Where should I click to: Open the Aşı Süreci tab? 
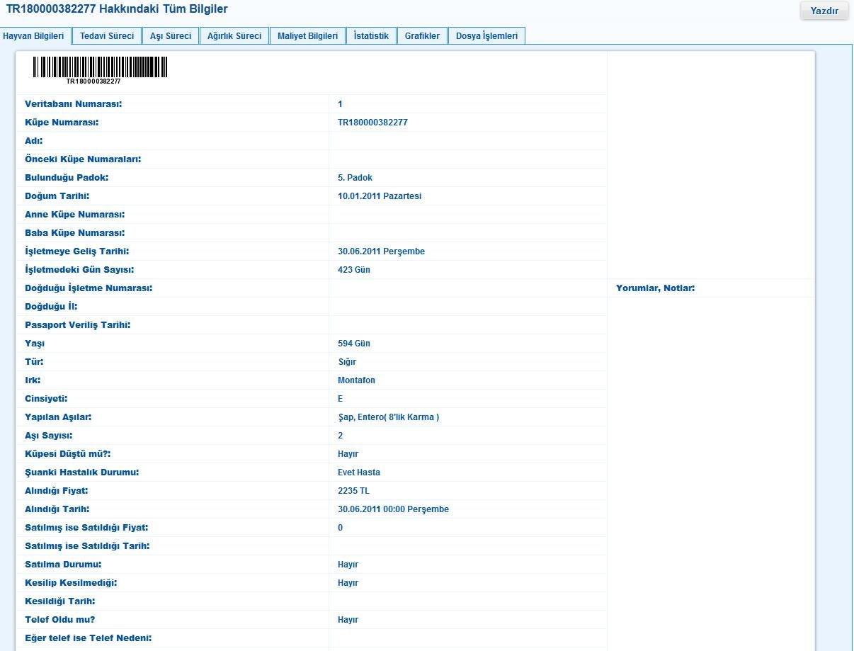[170, 35]
